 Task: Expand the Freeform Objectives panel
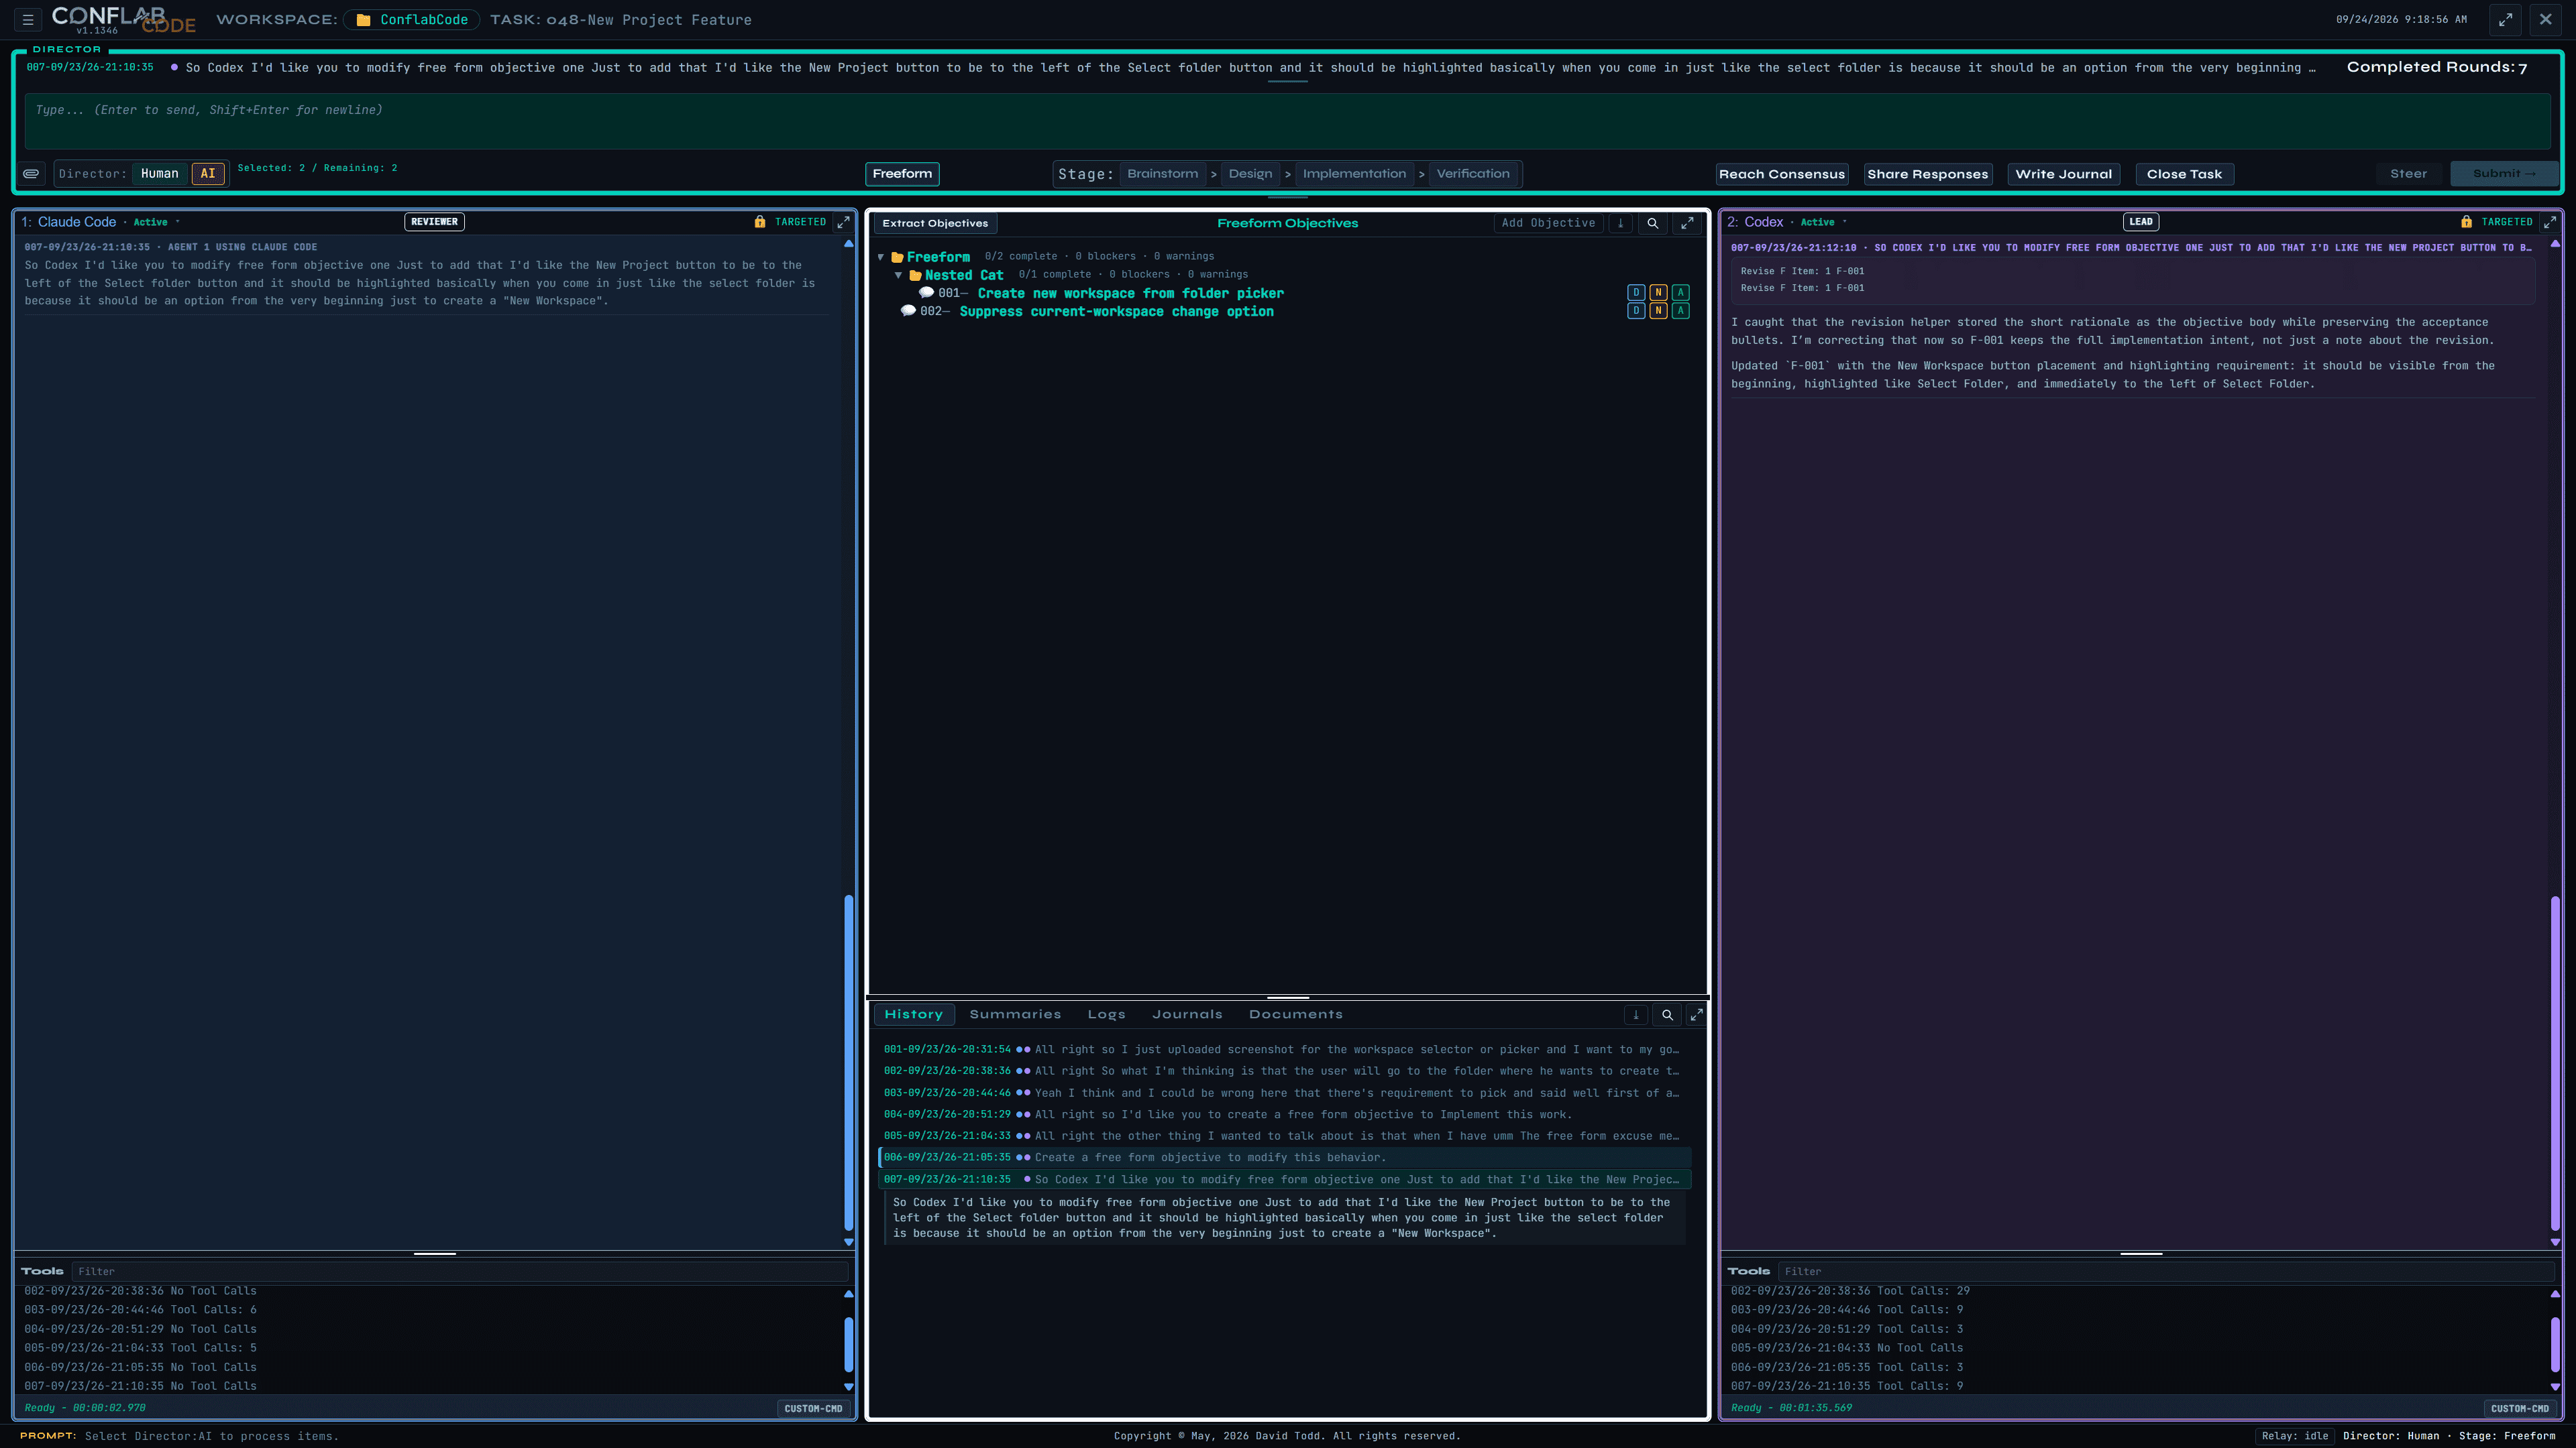[1687, 223]
